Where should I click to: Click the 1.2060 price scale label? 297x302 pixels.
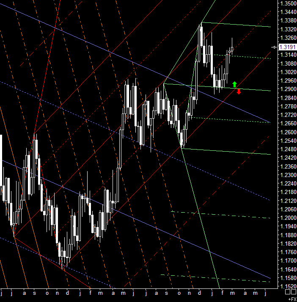click(x=288, y=209)
